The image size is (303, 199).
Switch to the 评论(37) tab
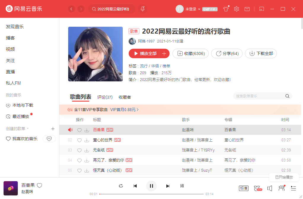coord(105,97)
